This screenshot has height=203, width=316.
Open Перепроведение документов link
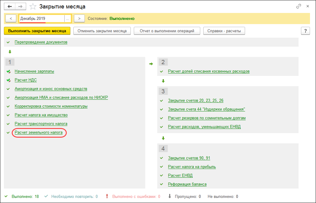(x=41, y=42)
